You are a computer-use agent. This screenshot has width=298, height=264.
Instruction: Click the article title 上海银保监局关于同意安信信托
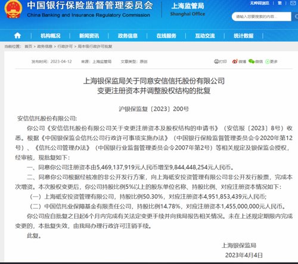154,81
